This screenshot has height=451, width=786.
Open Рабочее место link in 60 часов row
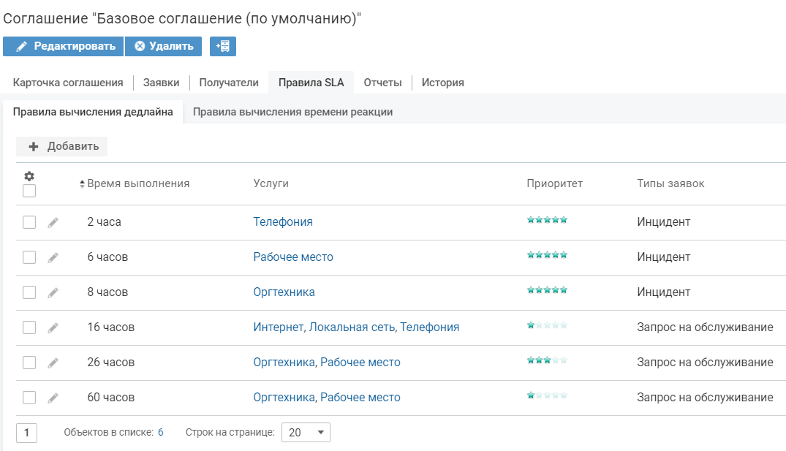coord(360,398)
